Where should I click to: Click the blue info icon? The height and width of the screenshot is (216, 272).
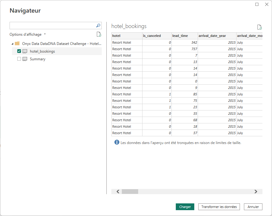click(x=117, y=142)
